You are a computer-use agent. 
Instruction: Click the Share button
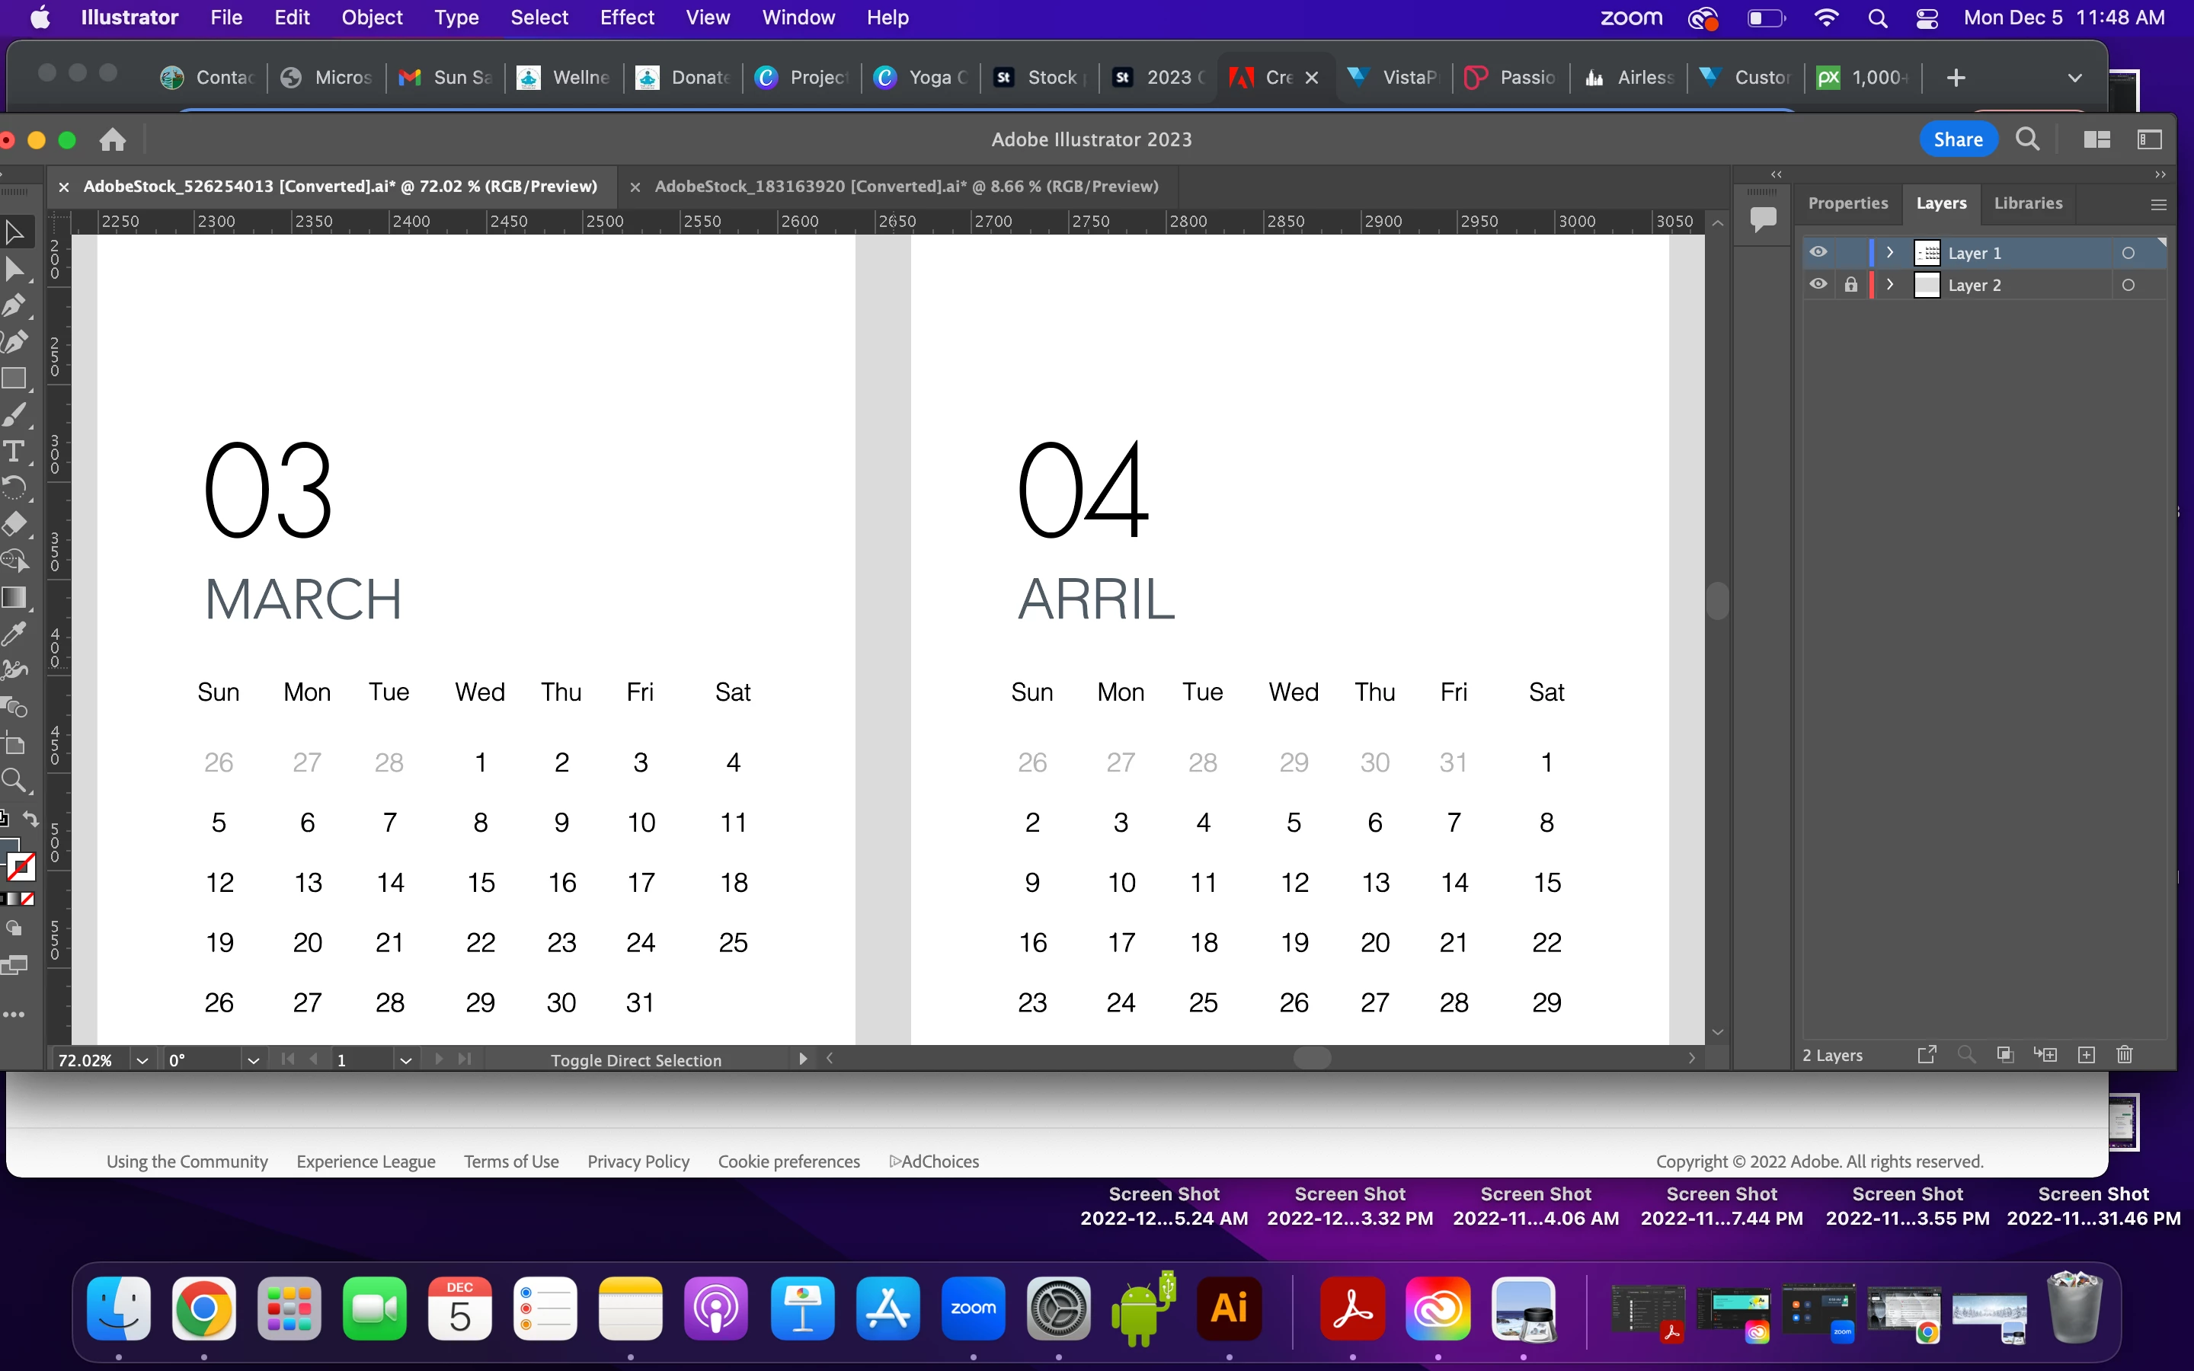(x=1957, y=139)
